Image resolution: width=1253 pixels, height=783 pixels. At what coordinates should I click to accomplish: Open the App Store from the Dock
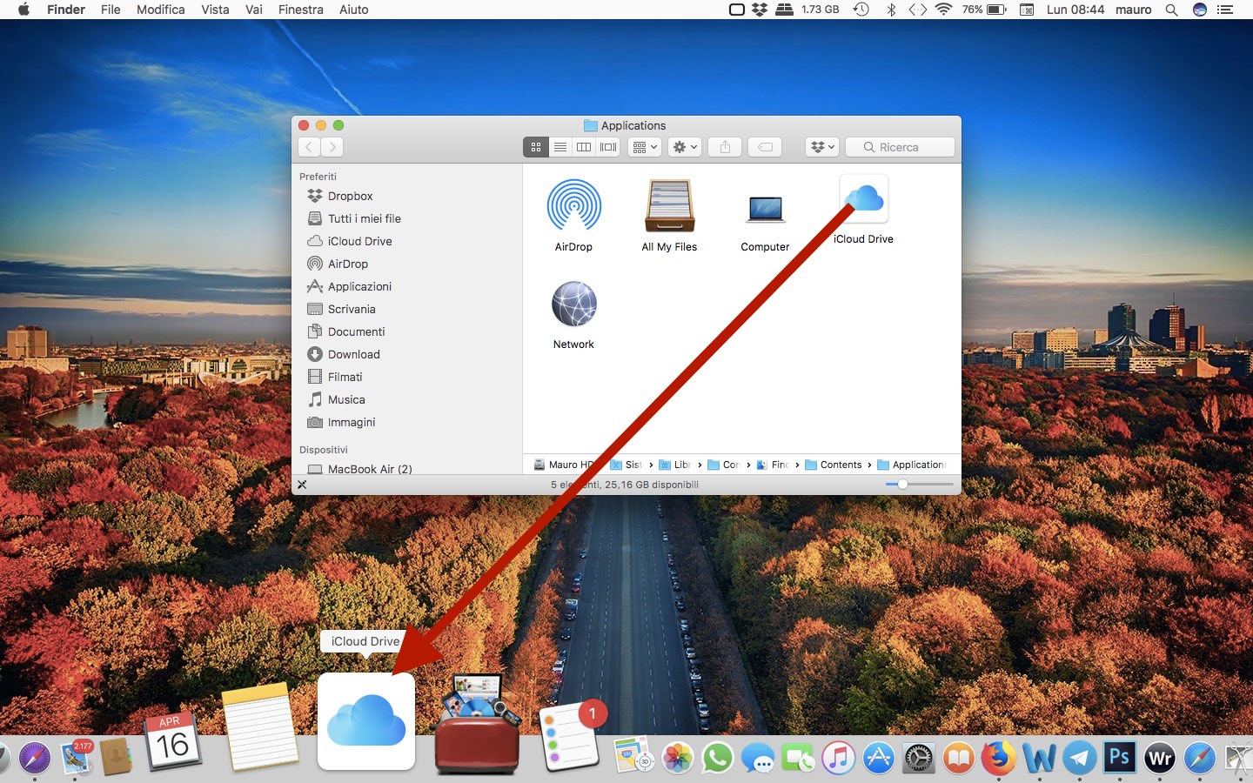pos(878,758)
